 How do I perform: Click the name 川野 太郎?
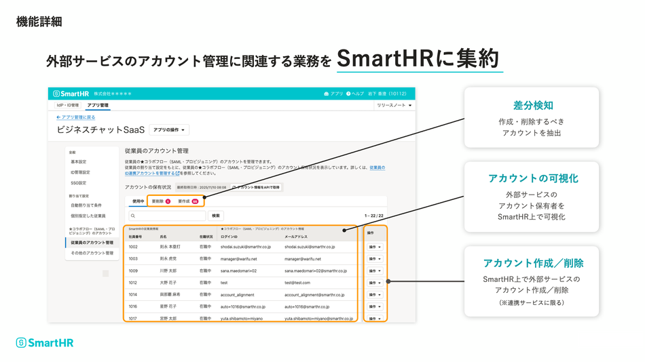(168, 270)
